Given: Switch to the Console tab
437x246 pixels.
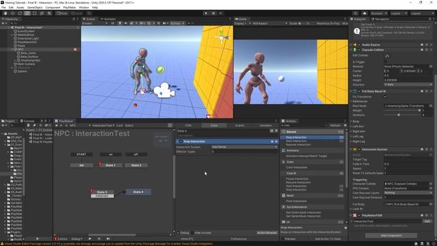Looking at the screenshot, I should coord(27,121).
